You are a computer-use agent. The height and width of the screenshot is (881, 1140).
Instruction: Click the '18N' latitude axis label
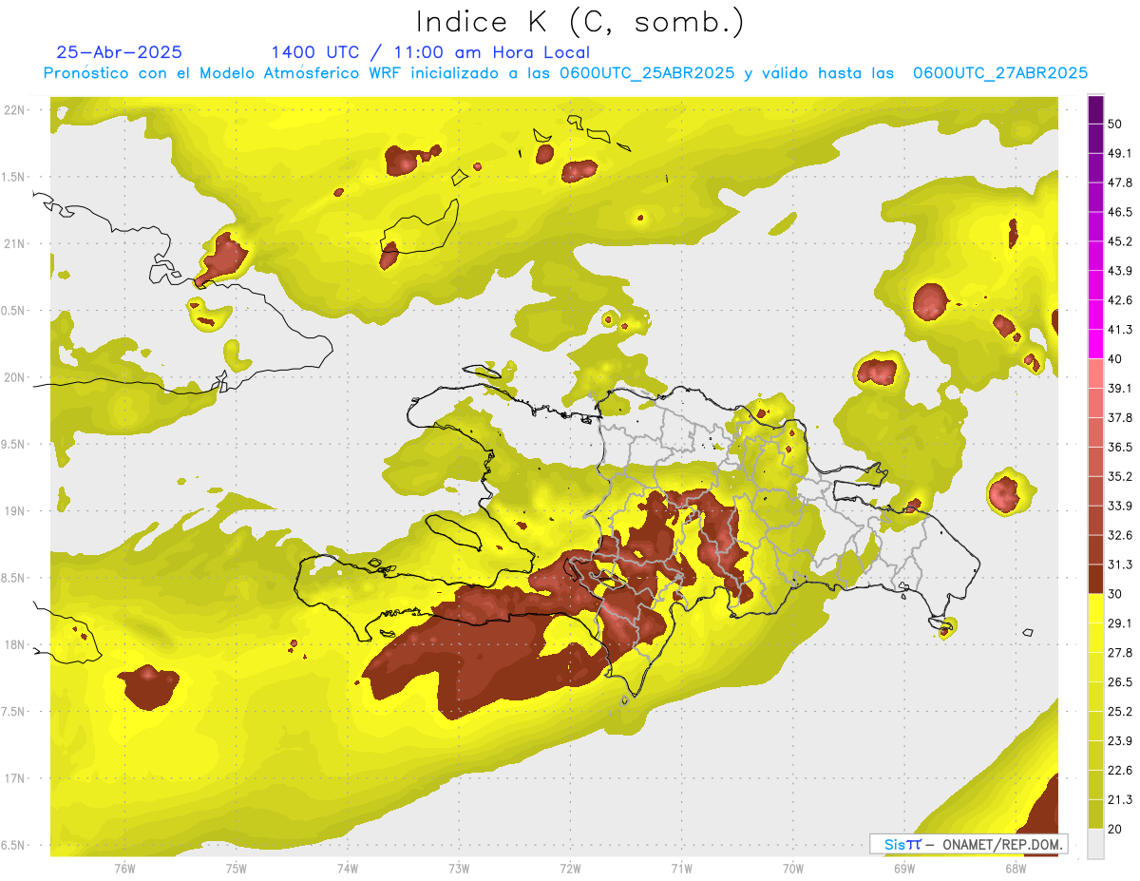tap(15, 645)
